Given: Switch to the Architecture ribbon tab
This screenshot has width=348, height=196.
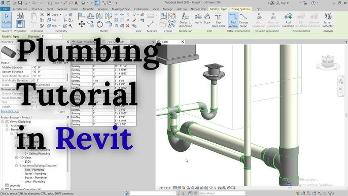Looking at the screenshot, I should [x=20, y=9].
